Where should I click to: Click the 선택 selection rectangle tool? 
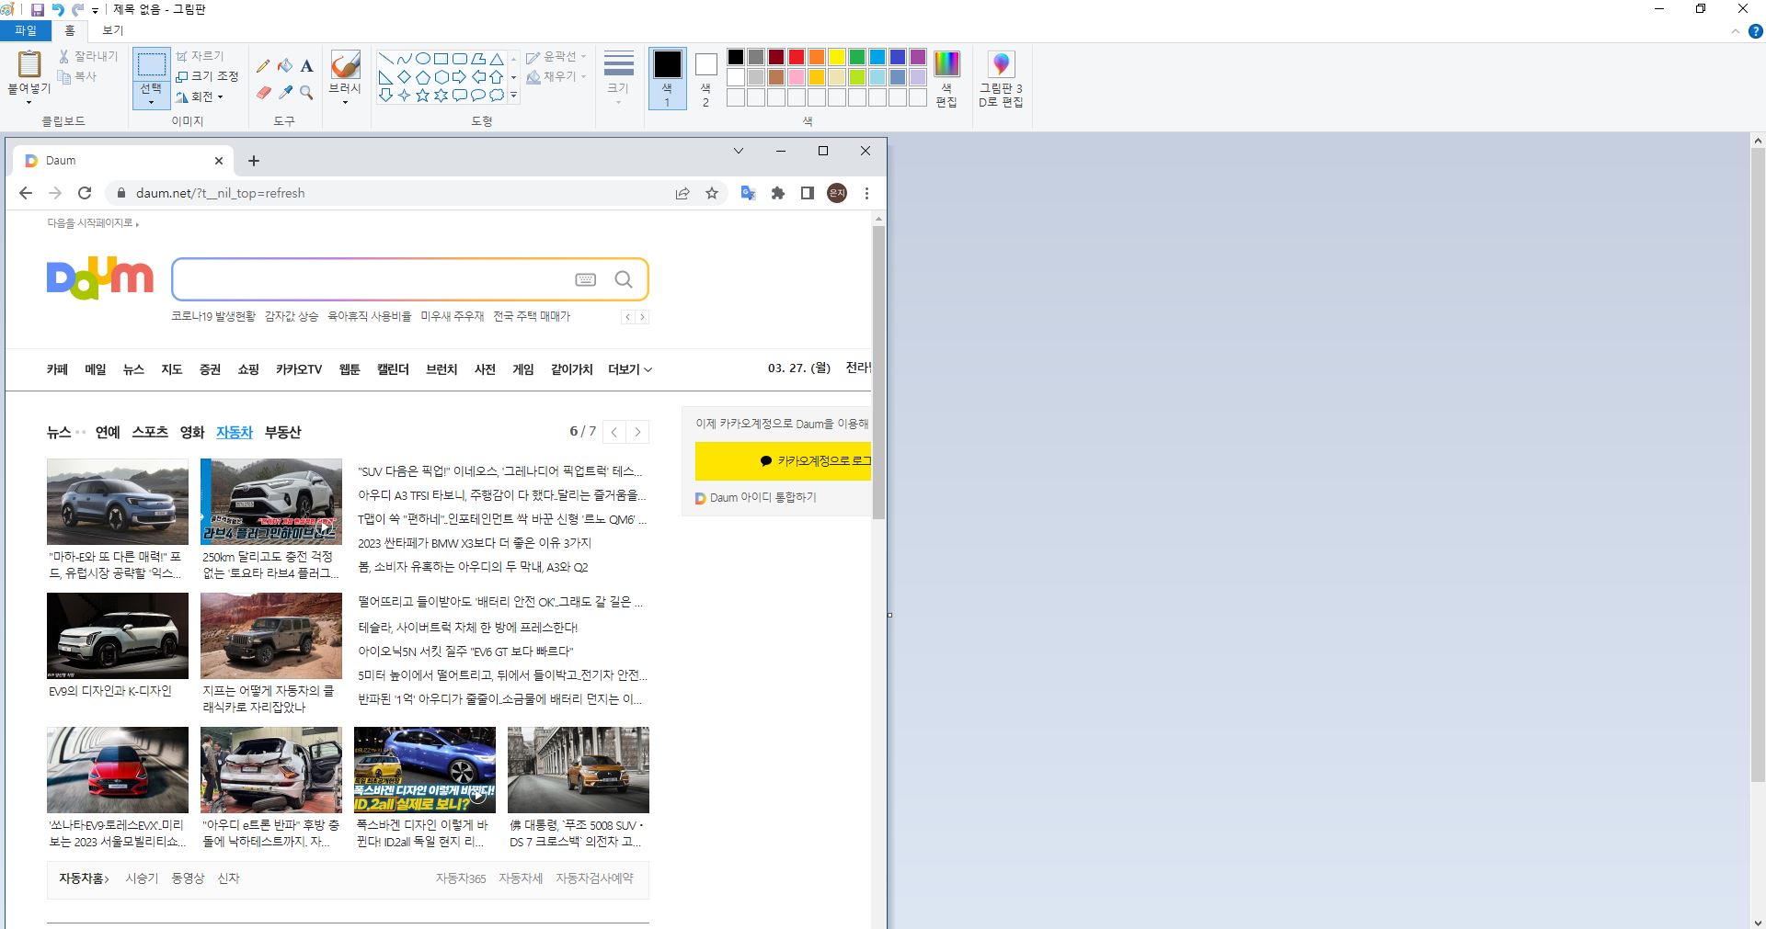coord(151,64)
